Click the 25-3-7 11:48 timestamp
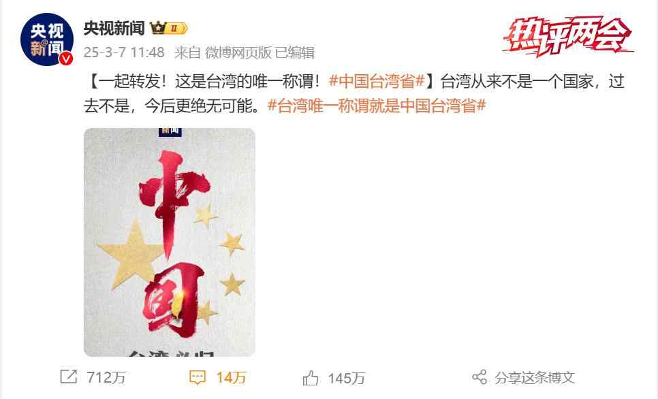658x399 pixels. pos(124,52)
